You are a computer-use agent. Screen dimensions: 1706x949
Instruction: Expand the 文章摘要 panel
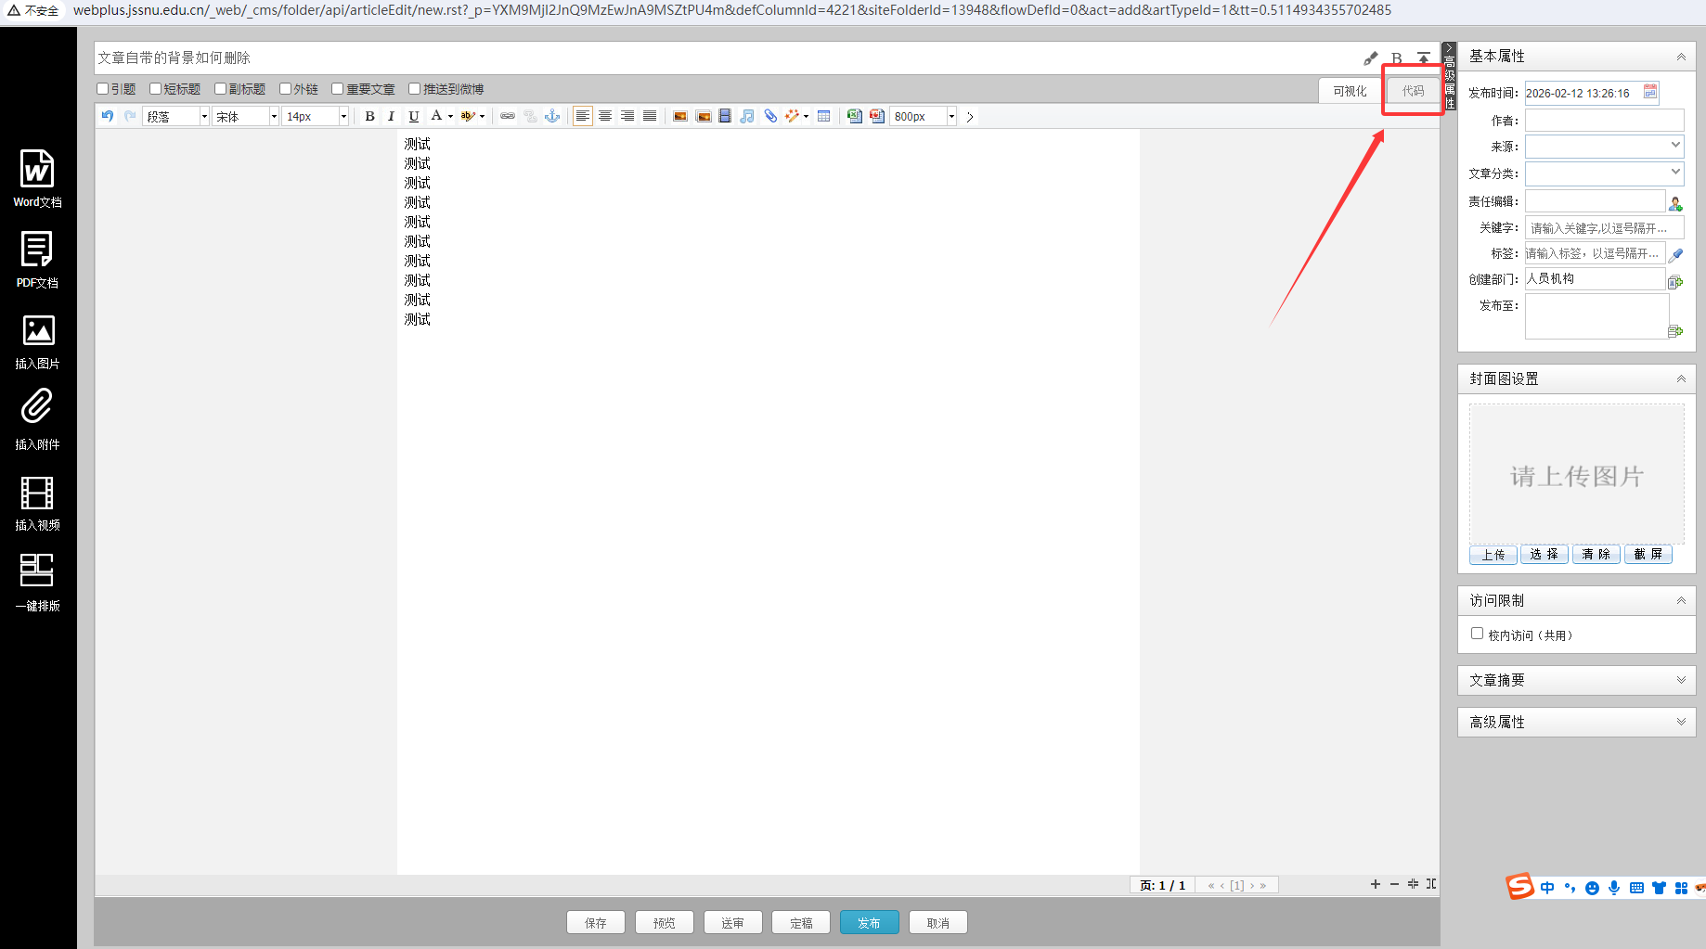click(1576, 680)
